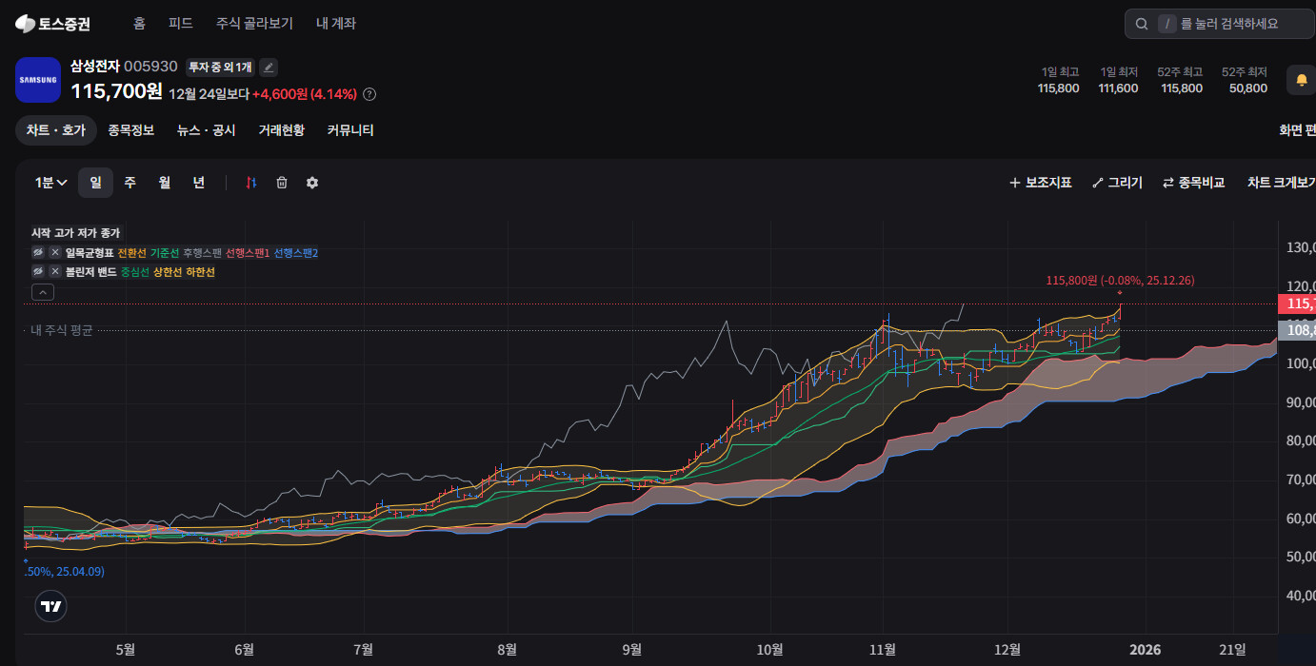This screenshot has width=1316, height=666.
Task: Click the trash can icon in chart toolbar
Action: pyautogui.click(x=282, y=183)
